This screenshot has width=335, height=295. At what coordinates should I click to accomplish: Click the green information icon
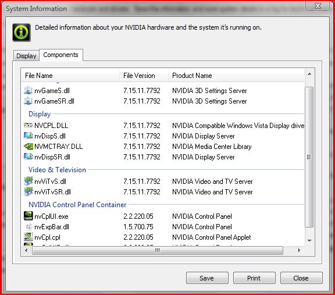pos(22,33)
